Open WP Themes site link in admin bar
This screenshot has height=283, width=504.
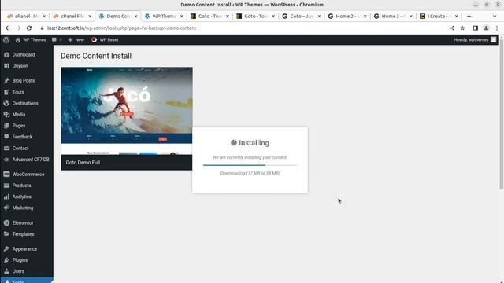point(31,40)
